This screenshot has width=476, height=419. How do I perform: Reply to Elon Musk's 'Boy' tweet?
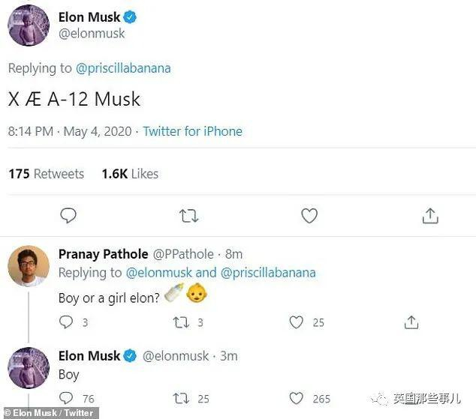coord(67,399)
